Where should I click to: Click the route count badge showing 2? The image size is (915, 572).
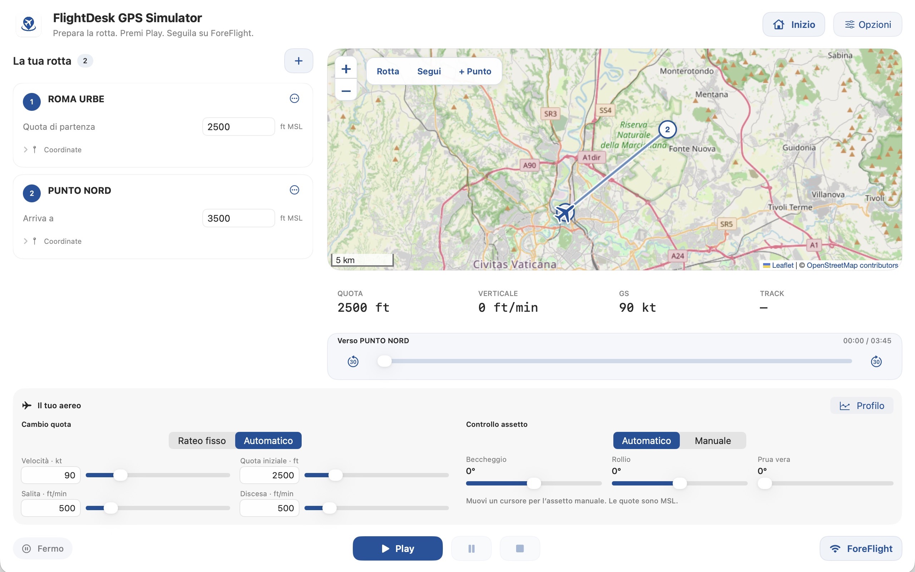pos(85,60)
